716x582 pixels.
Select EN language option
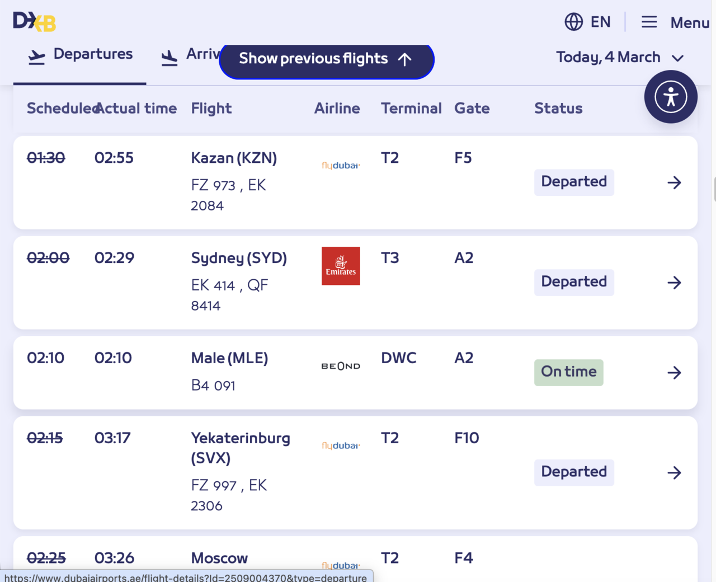tap(600, 22)
